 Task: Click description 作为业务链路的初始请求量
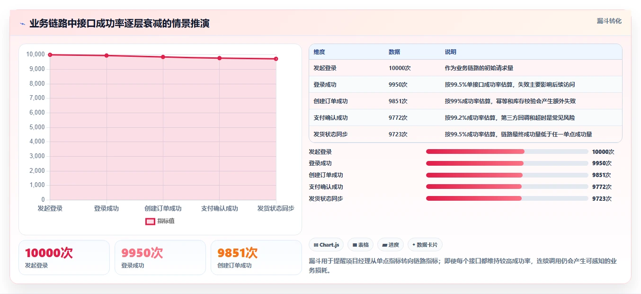coord(479,68)
